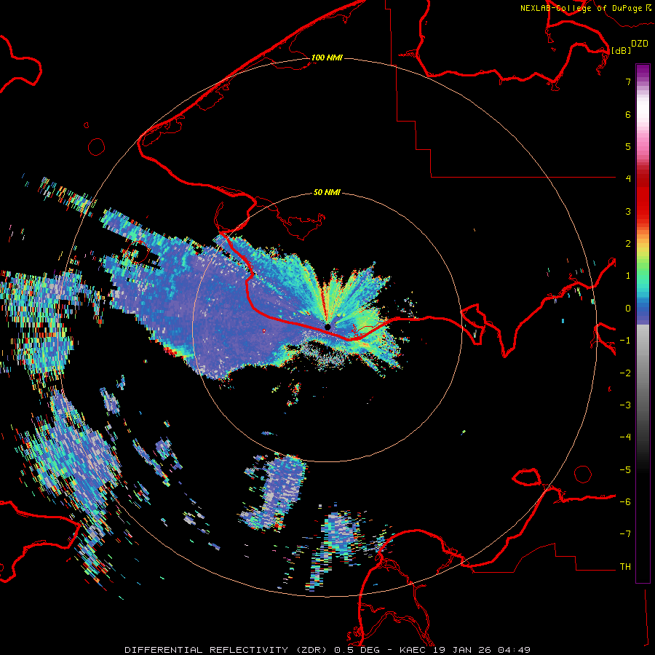Viewport: 655px width, 655px height.
Task: Click the -5 dB scale value
Action: 625,470
